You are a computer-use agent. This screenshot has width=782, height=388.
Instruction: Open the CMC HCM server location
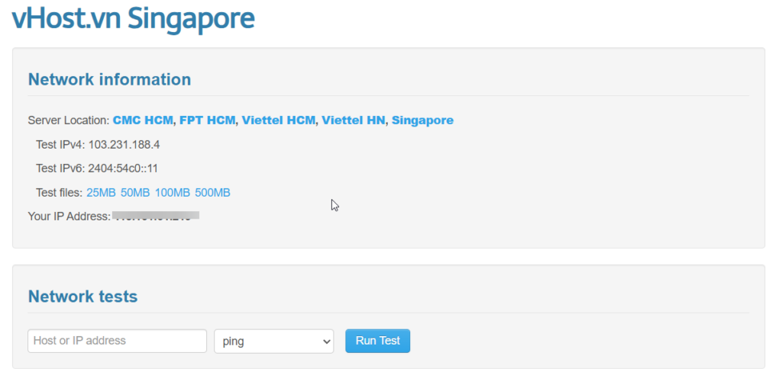coord(143,120)
